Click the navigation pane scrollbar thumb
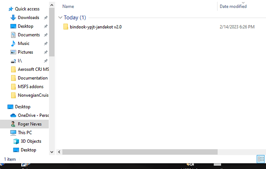 52,32
